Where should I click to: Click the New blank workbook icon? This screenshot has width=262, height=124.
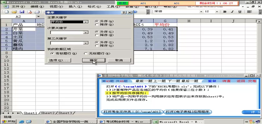click(x=7, y=12)
